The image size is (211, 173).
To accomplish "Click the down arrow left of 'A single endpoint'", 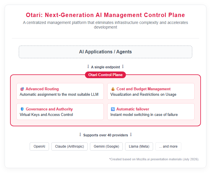I will 88,67.
